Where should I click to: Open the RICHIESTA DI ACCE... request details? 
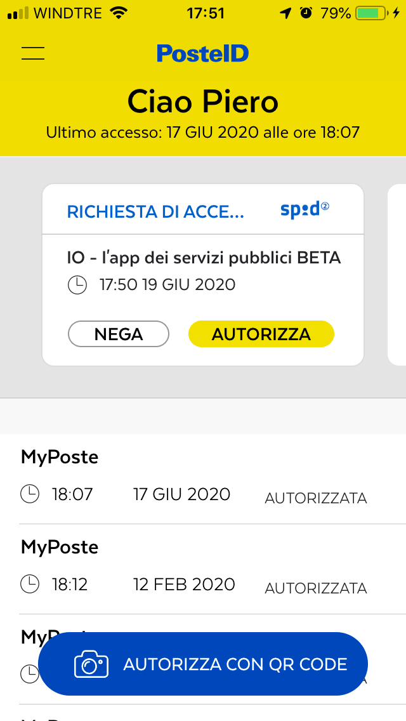[155, 211]
